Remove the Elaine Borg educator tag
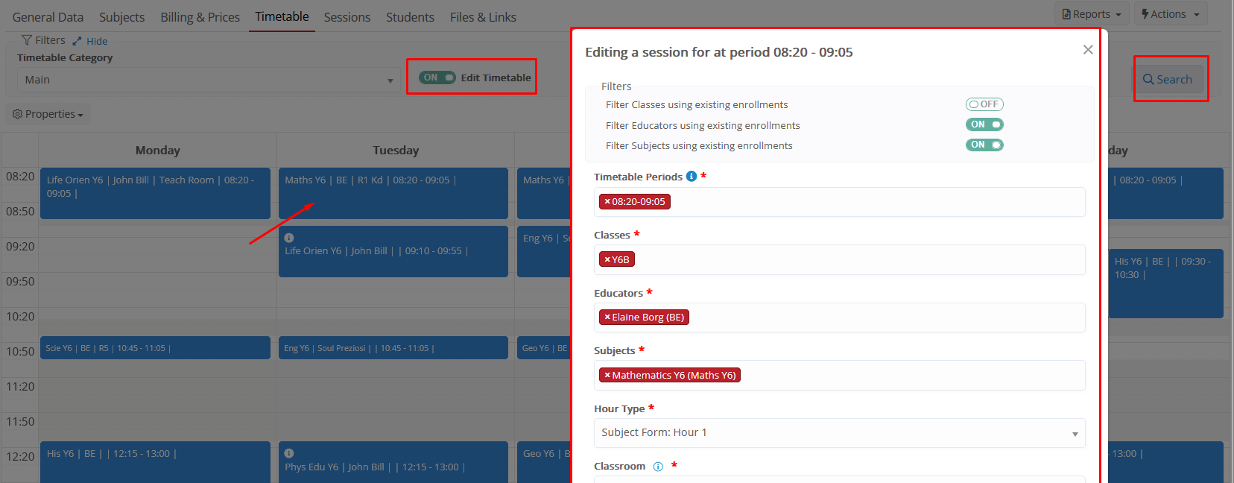This screenshot has width=1234, height=483. (607, 318)
